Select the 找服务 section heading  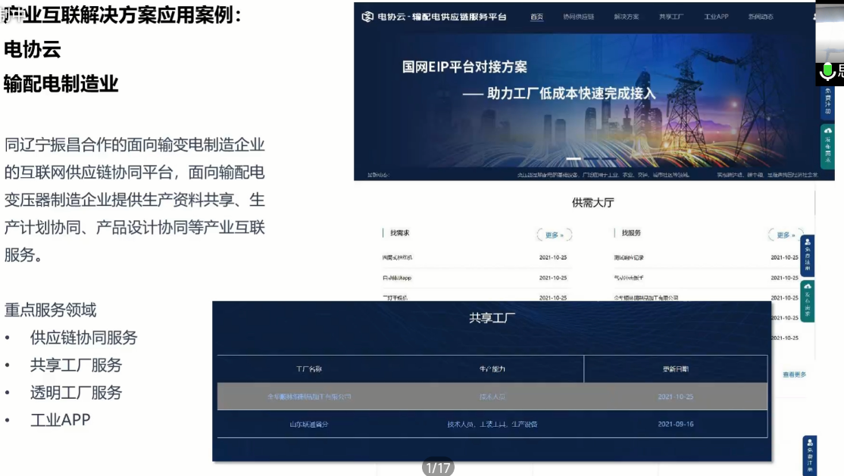point(631,233)
